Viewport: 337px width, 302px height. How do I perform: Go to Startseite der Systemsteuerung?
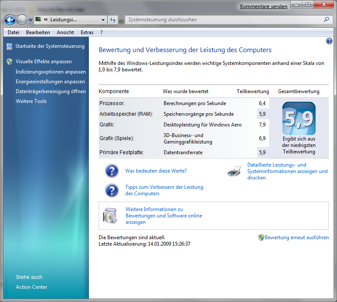point(50,46)
